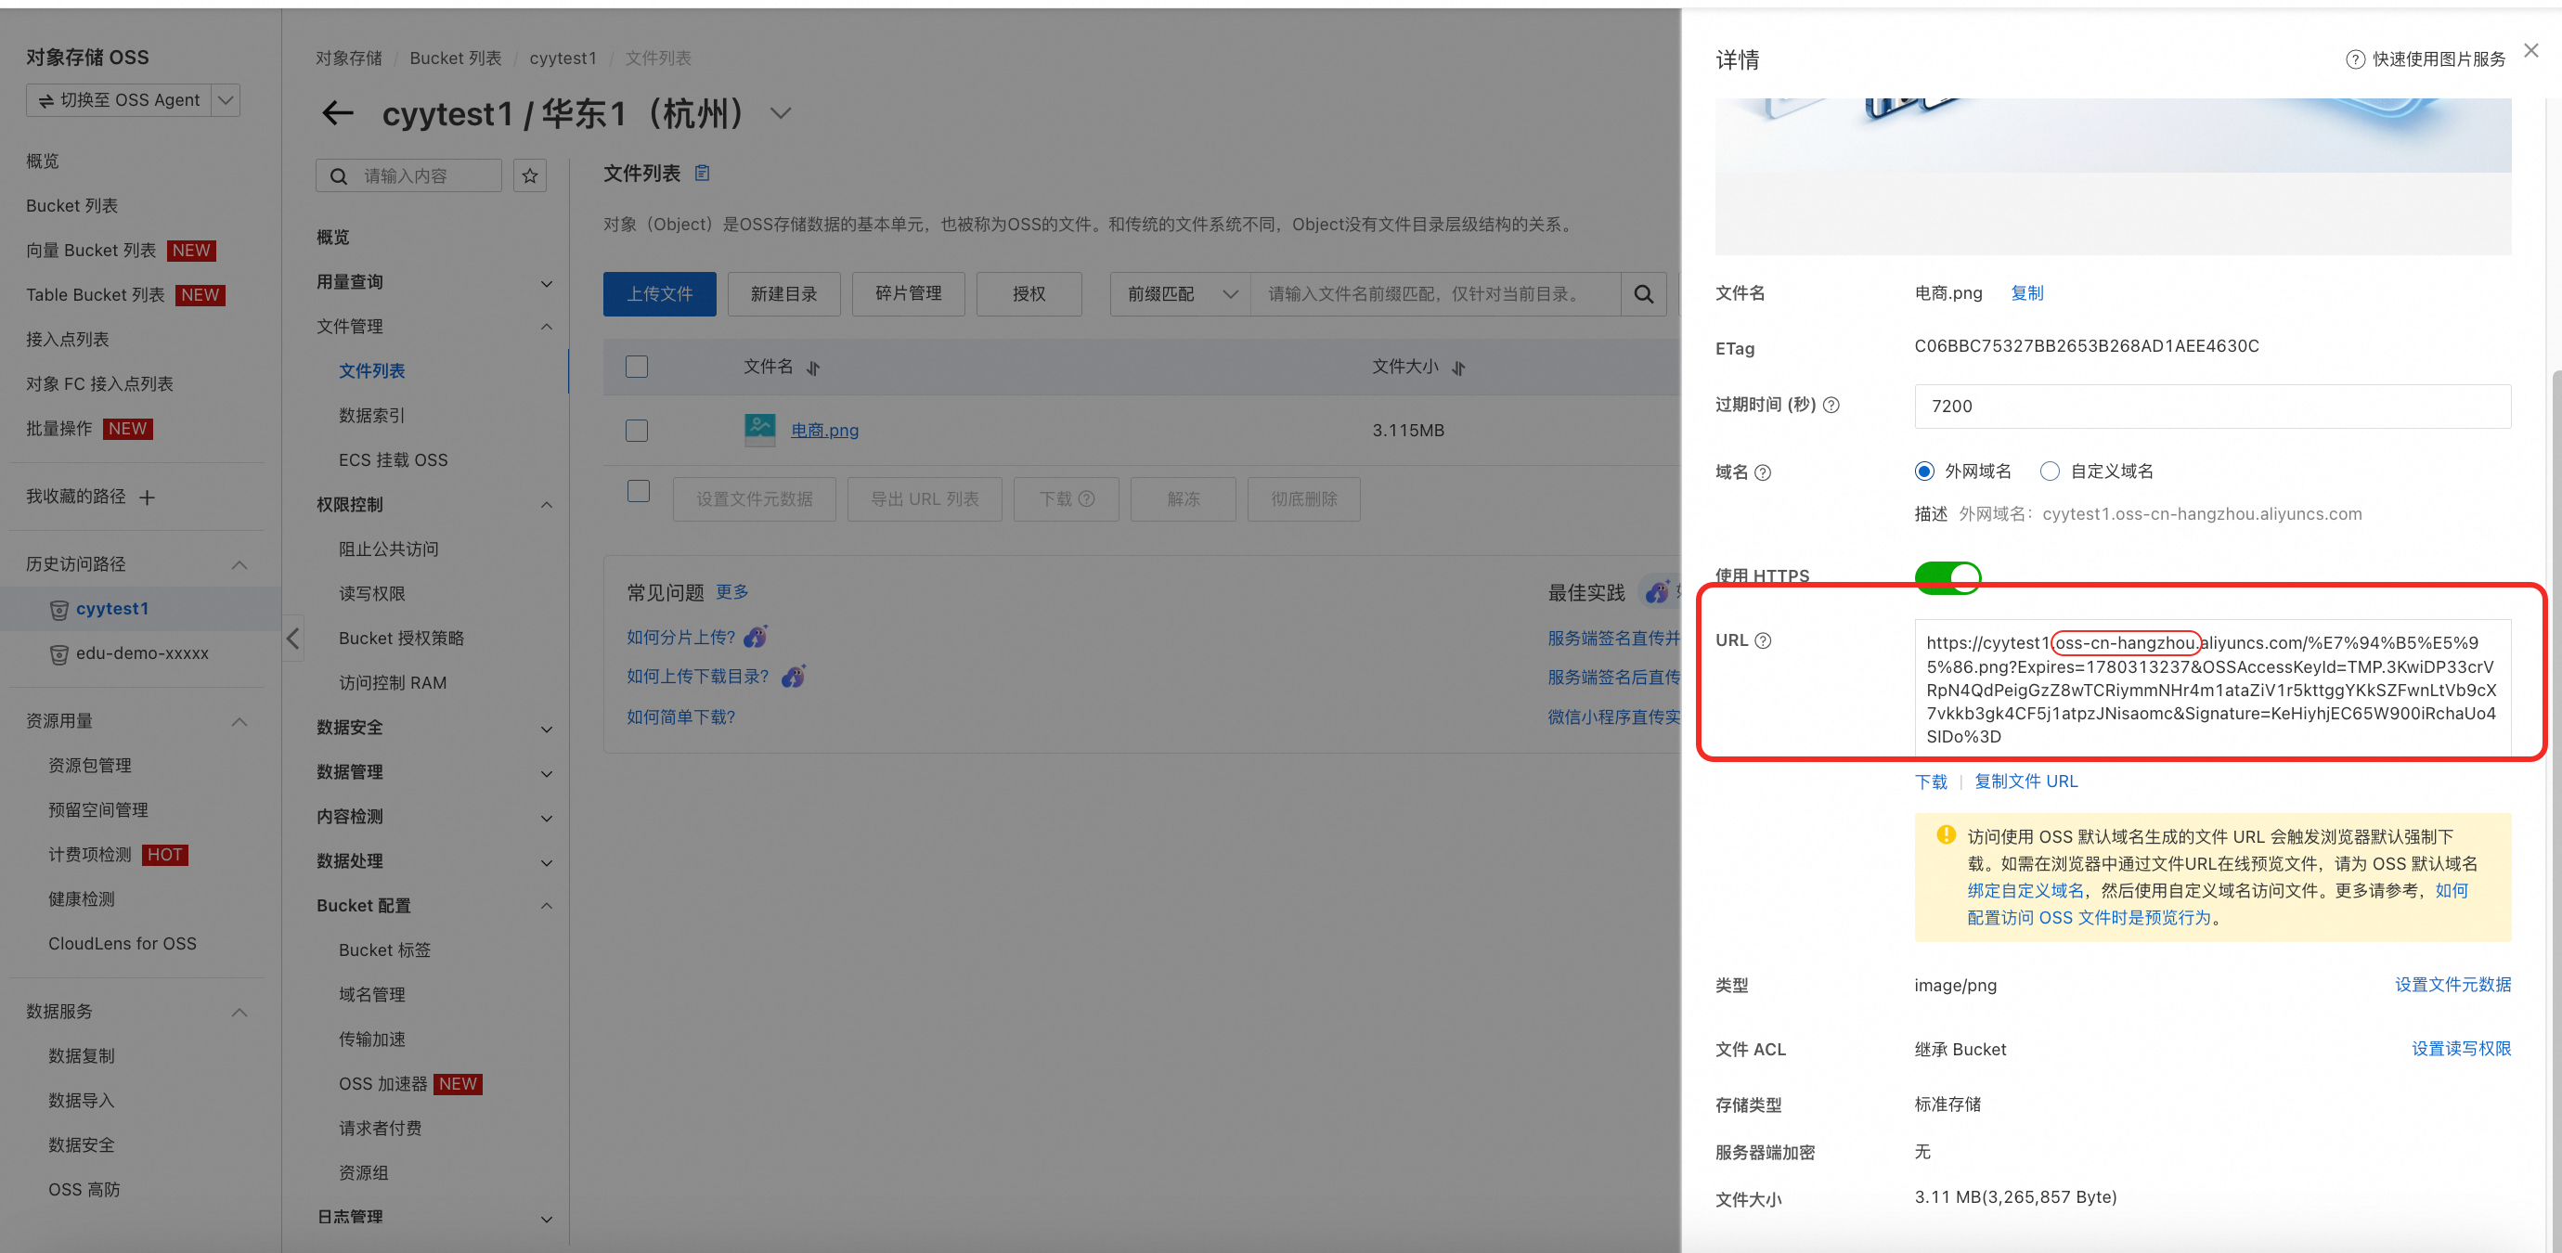Screen dimensions: 2562x1253
Task: Click the swap icon in 切换至 OSS Agent
Action: tap(45, 100)
